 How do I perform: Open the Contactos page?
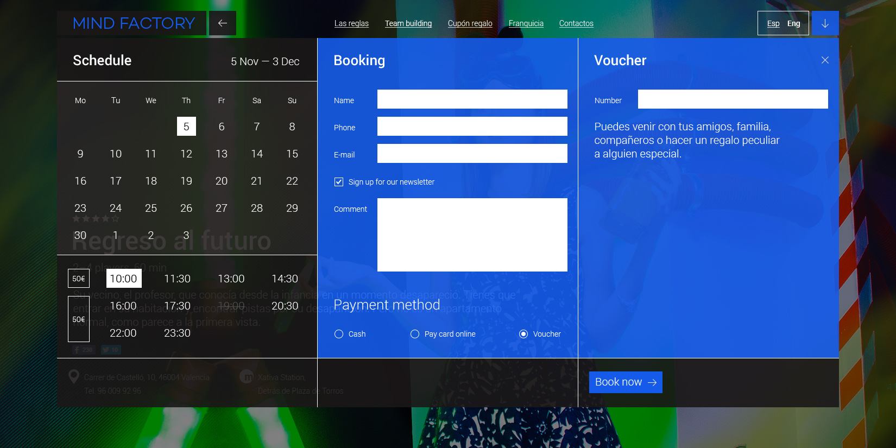click(x=576, y=23)
